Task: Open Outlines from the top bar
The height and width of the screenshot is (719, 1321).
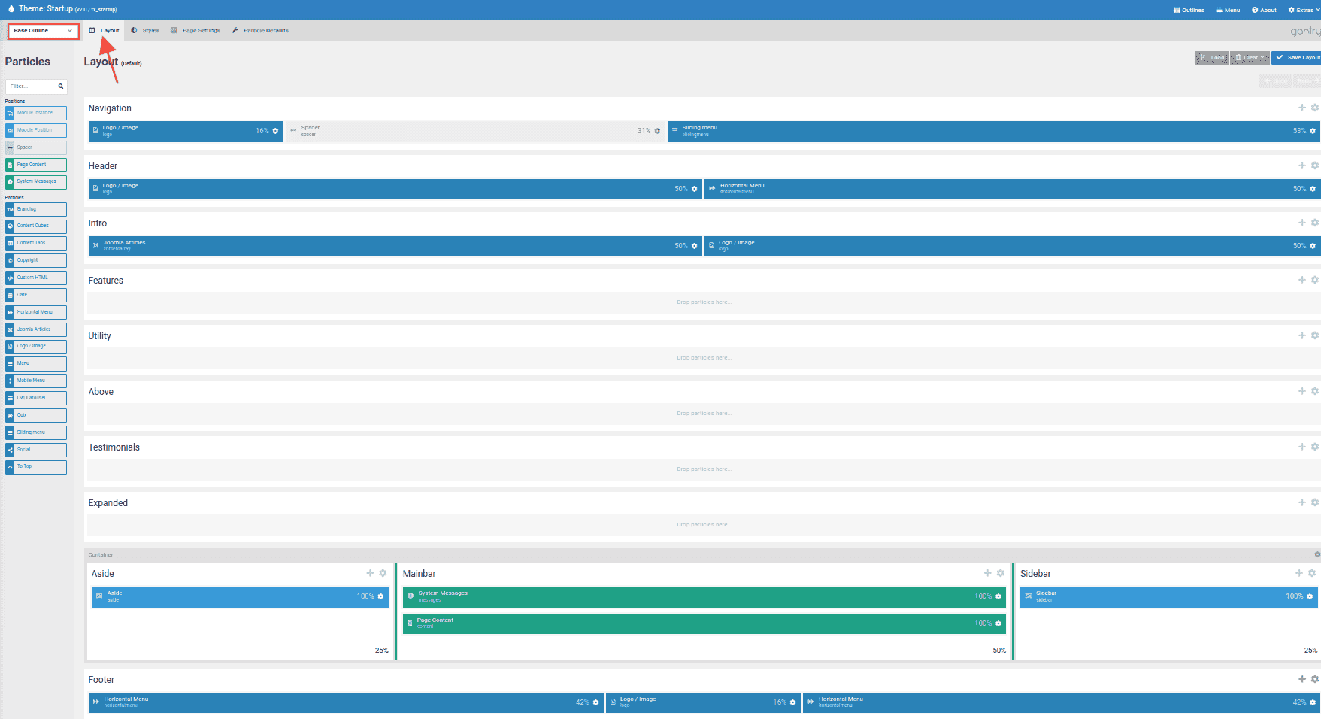Action: coord(1189,10)
